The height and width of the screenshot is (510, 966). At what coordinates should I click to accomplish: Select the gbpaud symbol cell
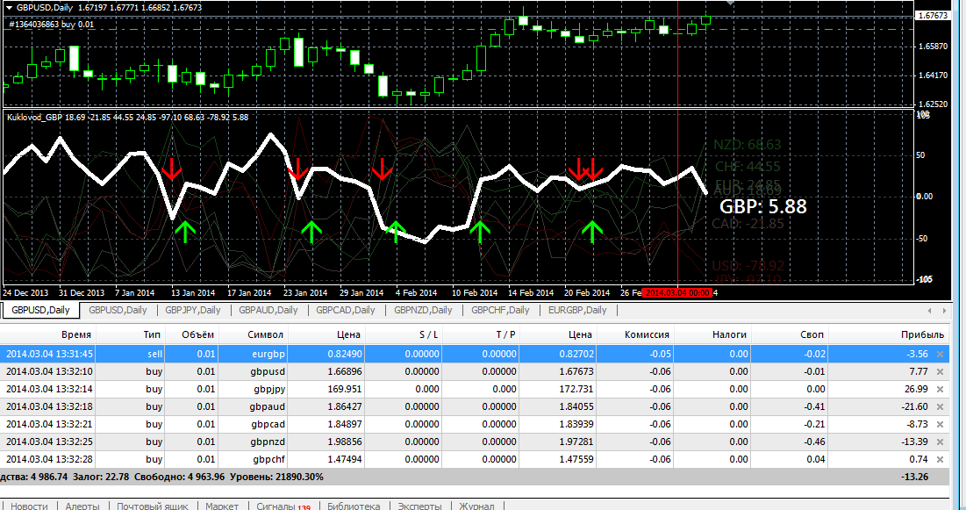[268, 407]
